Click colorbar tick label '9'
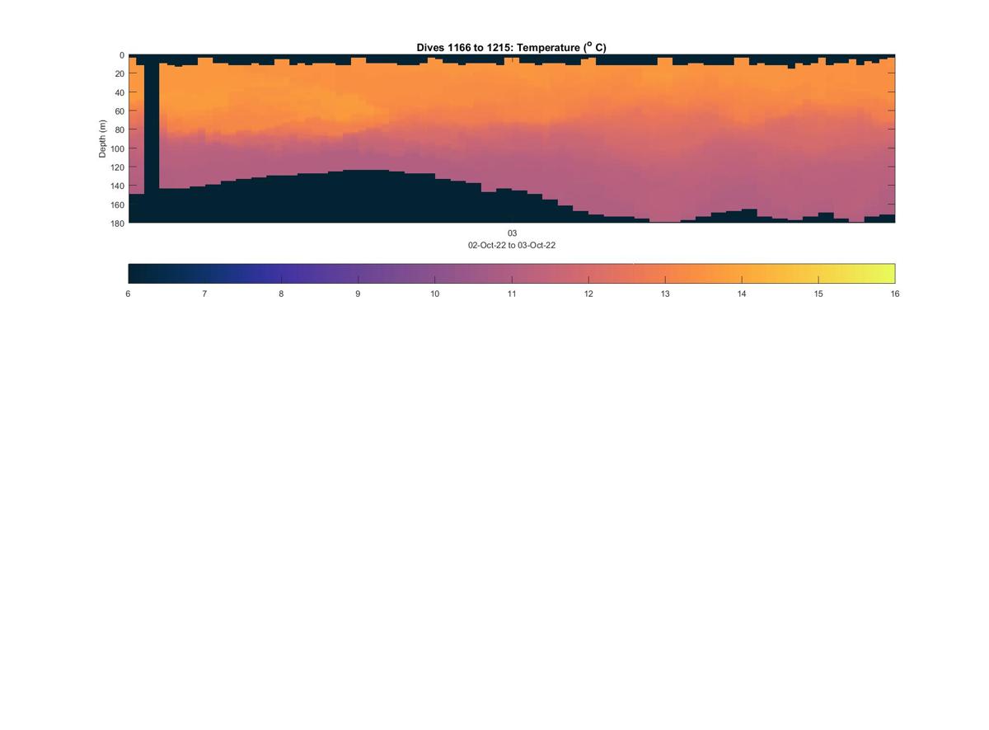Viewport: 989px width, 730px height. [358, 294]
